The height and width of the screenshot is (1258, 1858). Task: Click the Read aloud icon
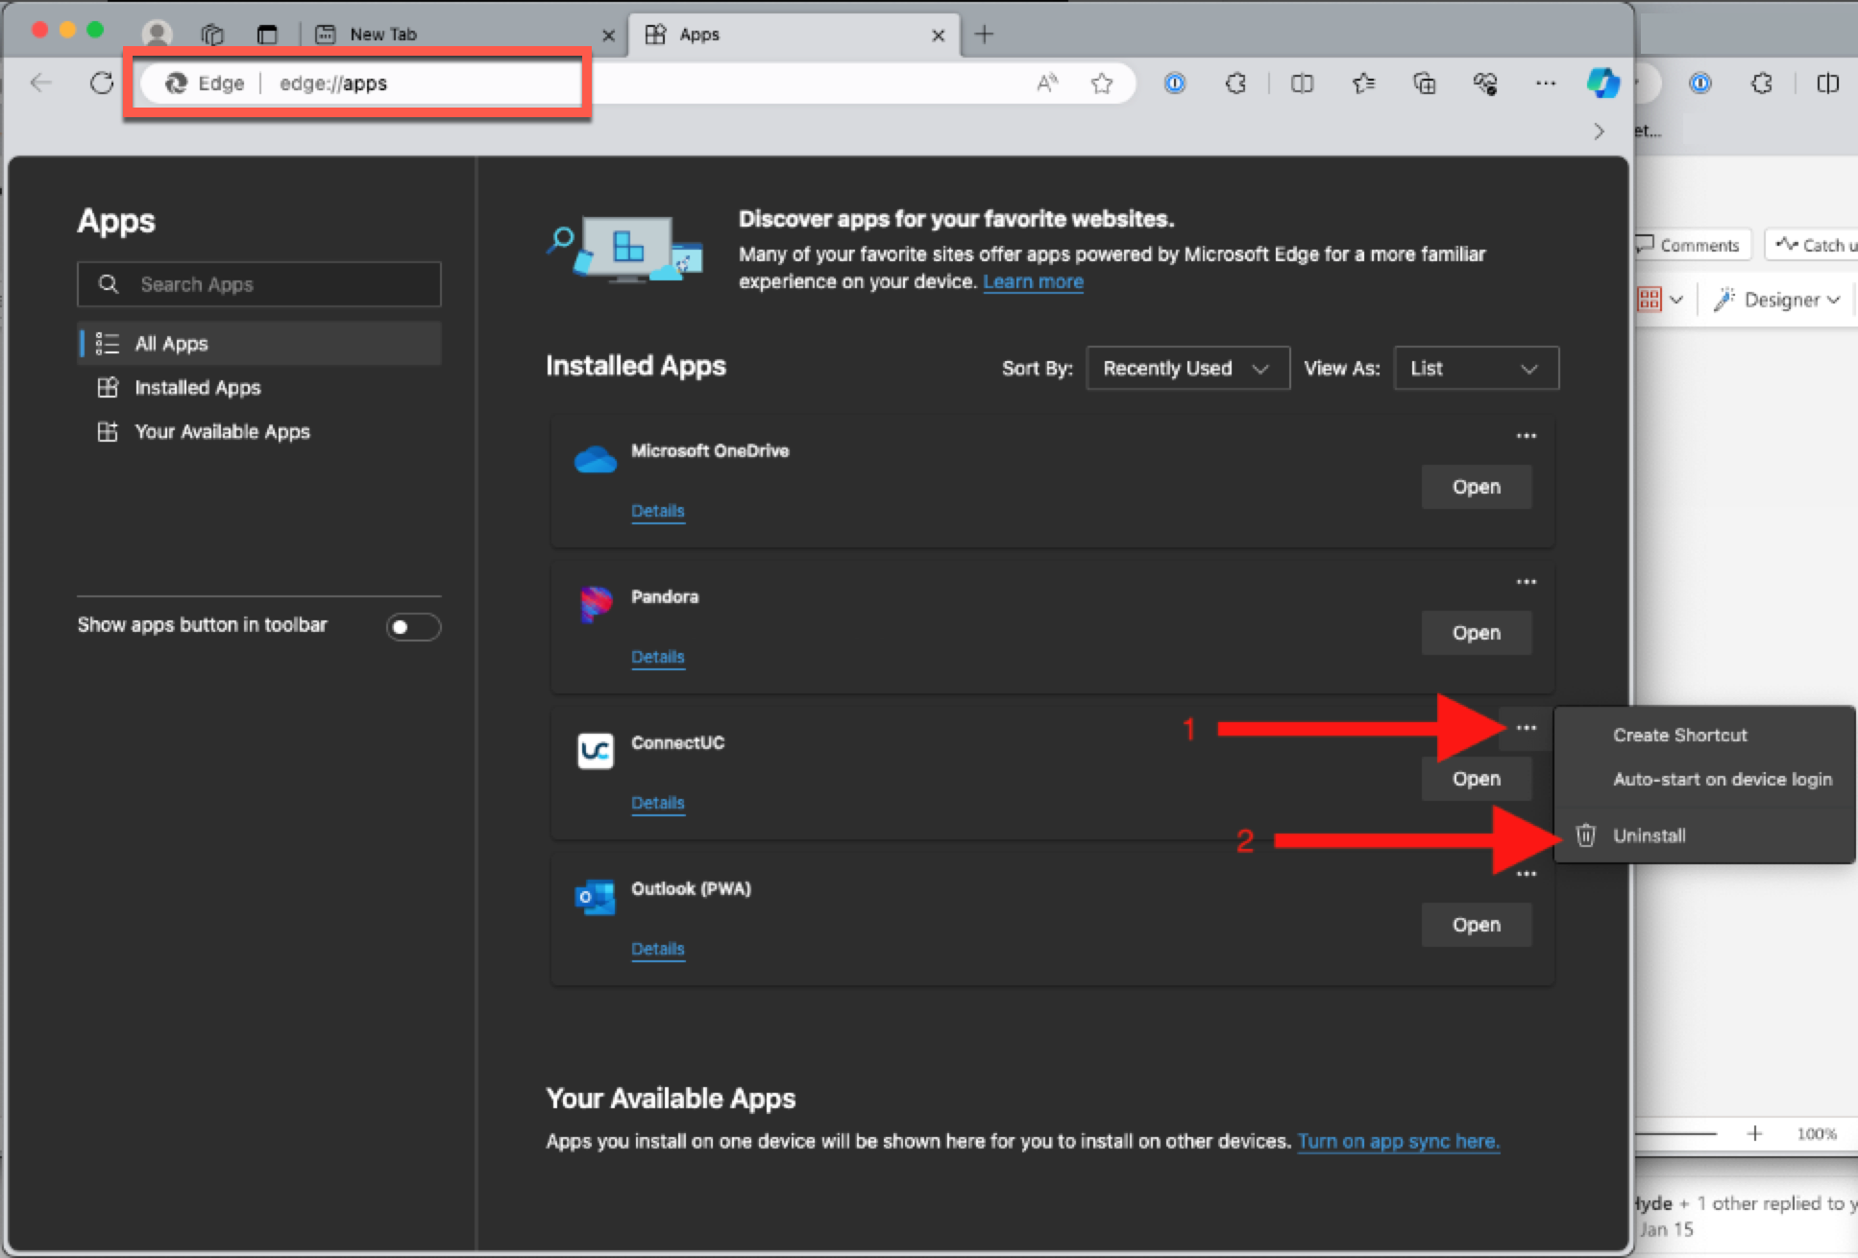point(1046,84)
